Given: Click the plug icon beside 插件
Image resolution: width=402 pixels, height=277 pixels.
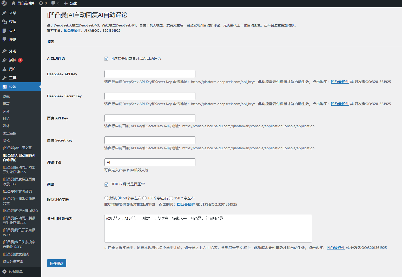Looking at the screenshot, I should (x=4, y=60).
